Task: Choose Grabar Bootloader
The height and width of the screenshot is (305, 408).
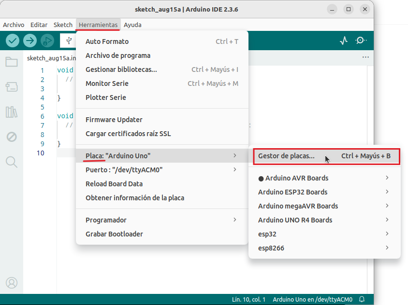Action: (x=162, y=234)
